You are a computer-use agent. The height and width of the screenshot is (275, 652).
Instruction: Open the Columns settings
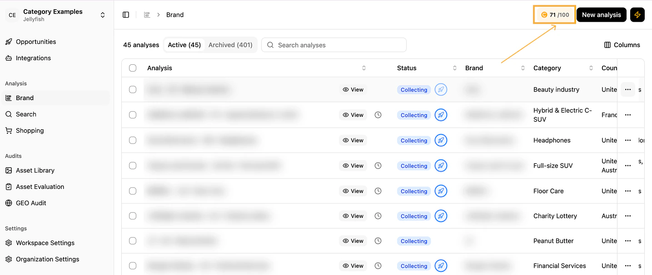point(622,45)
